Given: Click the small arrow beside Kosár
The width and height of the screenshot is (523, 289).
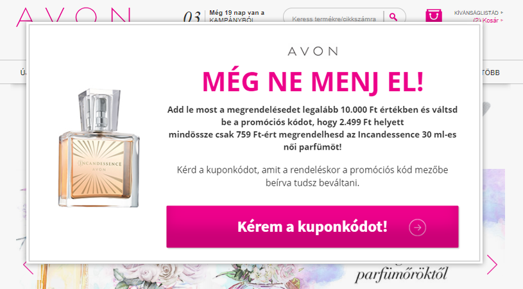Looking at the screenshot, I should point(502,21).
